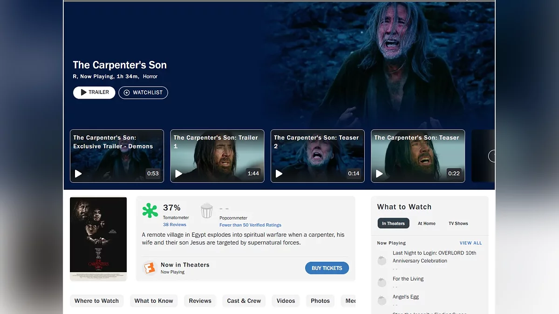Click the Fandango logo icon
559x314 pixels.
[x=150, y=268]
